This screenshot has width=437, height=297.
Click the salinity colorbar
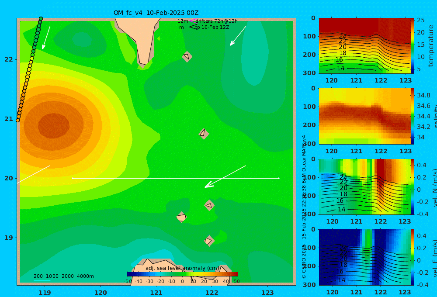coord(413,116)
